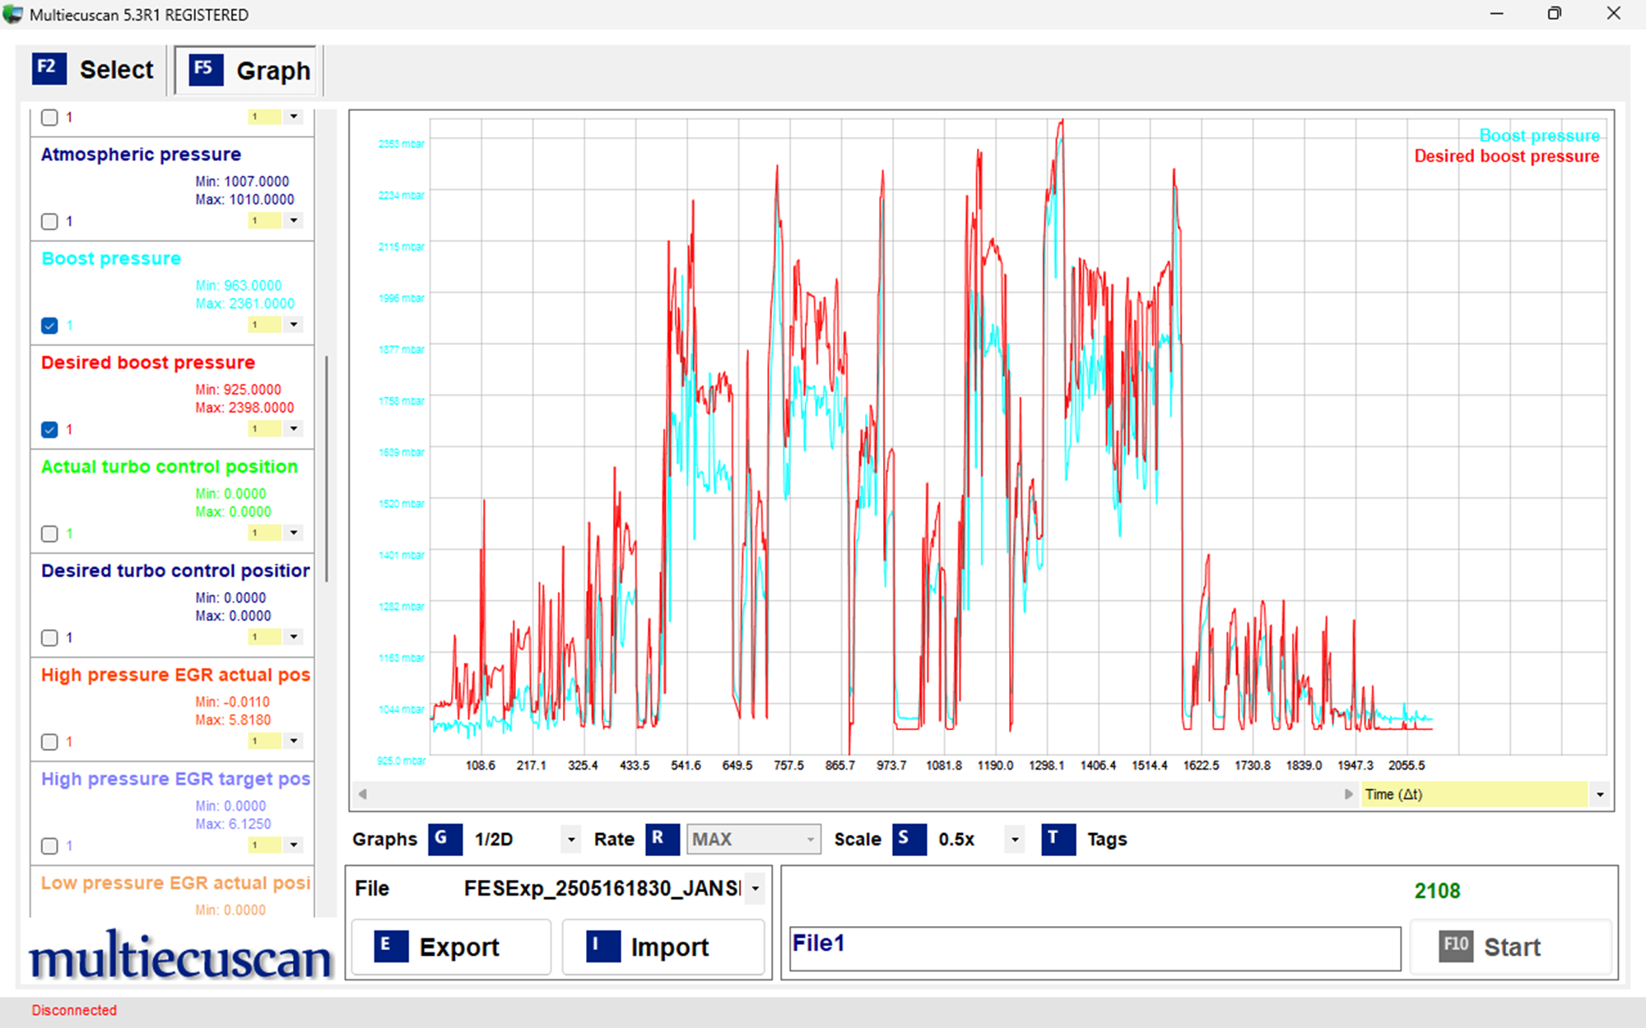Click the F2 key icon beside Select
This screenshot has width=1646, height=1028.
coord(49,69)
